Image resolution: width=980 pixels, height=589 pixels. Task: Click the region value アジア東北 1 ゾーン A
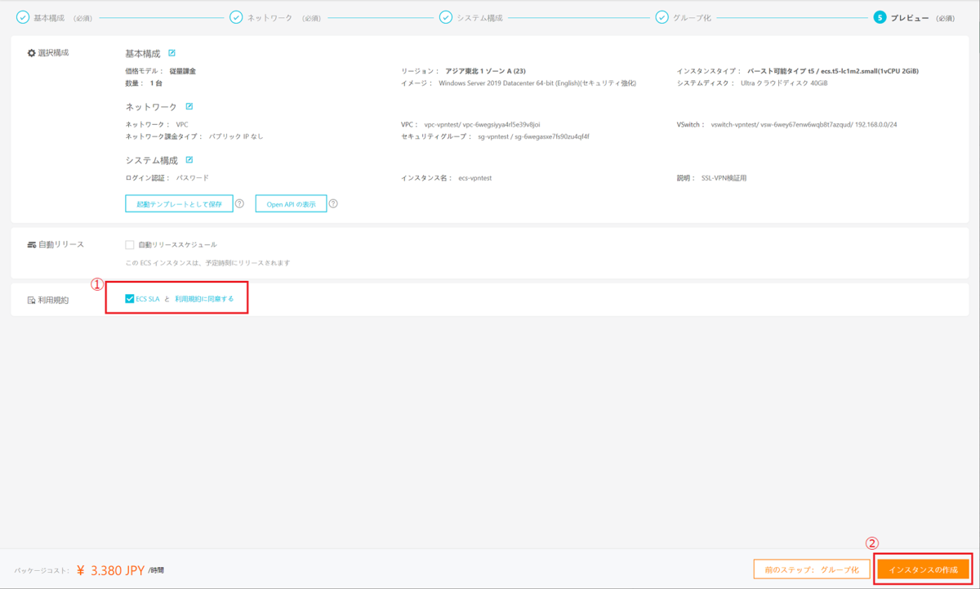pos(485,71)
